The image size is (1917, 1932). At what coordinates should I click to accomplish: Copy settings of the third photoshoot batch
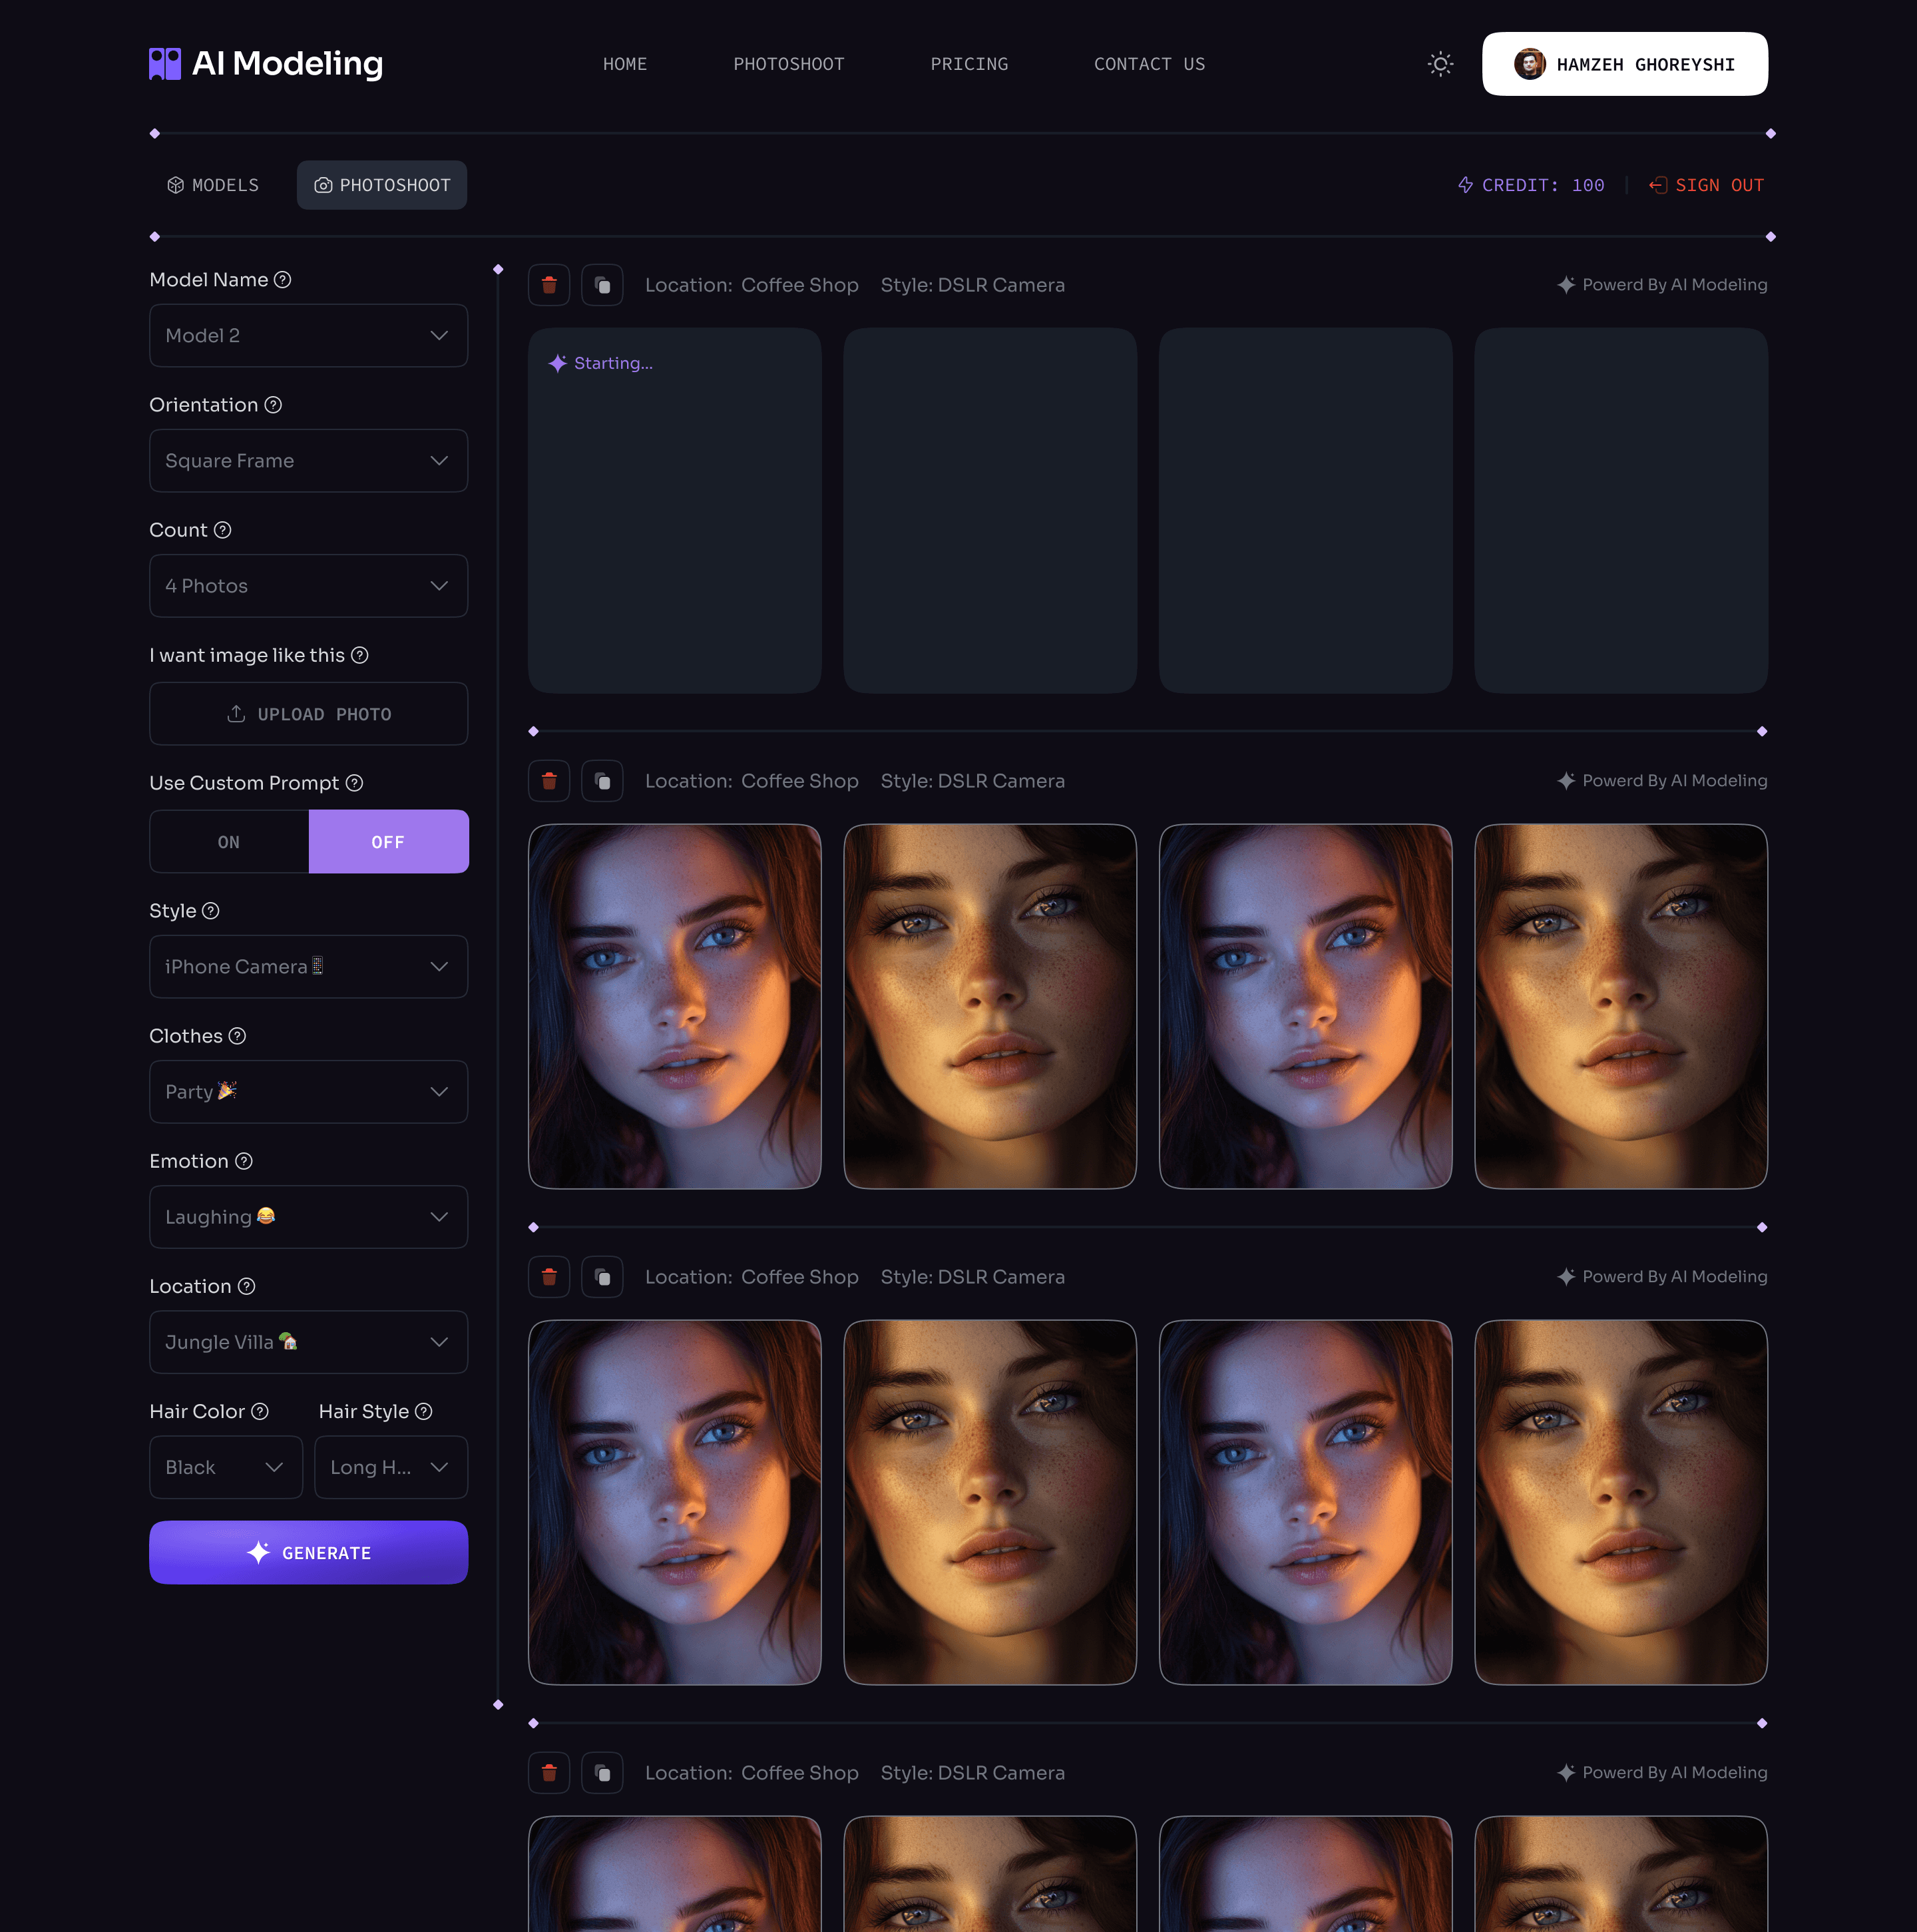[602, 1277]
